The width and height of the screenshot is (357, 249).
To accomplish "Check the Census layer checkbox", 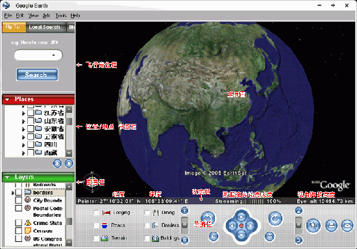I will coord(18,231).
